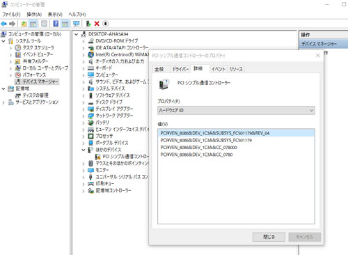Expand the タスク スケジューラ node arrow
348x255 pixels.
click(x=10, y=48)
